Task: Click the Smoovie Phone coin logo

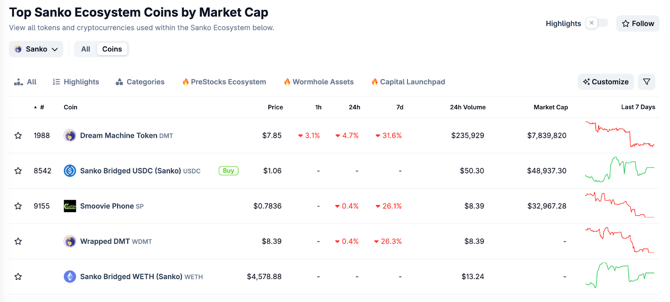Action: (70, 206)
